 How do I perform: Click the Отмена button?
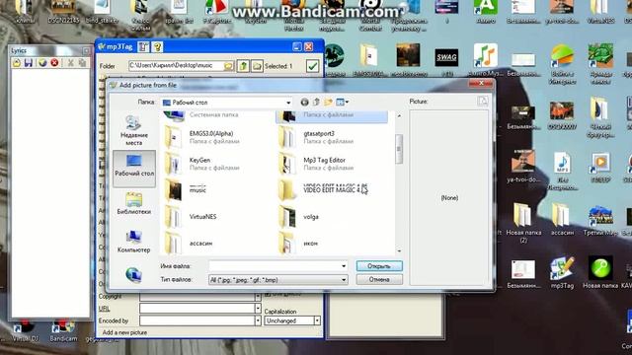pyautogui.click(x=379, y=279)
